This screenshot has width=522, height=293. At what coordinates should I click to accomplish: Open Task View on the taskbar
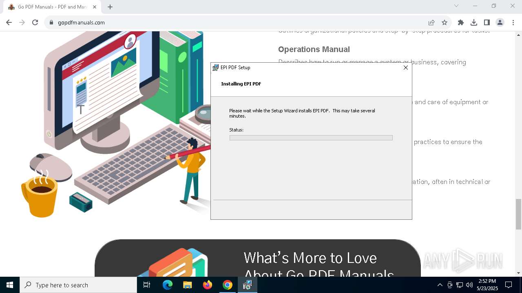147,285
